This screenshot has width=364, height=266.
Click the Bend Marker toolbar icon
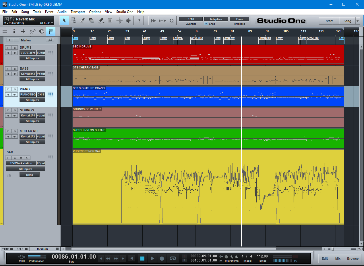point(162,20)
